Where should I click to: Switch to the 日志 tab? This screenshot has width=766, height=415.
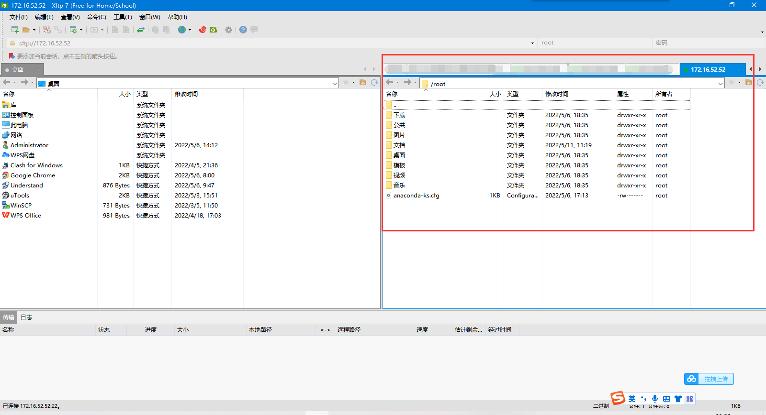pos(26,317)
